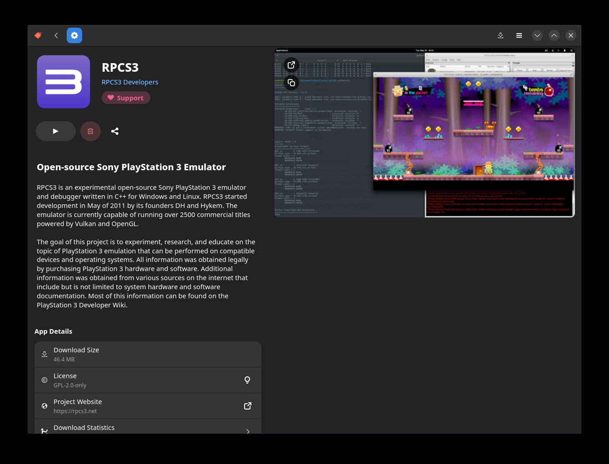The height and width of the screenshot is (464, 609).
Task: Open downloads and updates icon in header
Action: [x=501, y=35]
